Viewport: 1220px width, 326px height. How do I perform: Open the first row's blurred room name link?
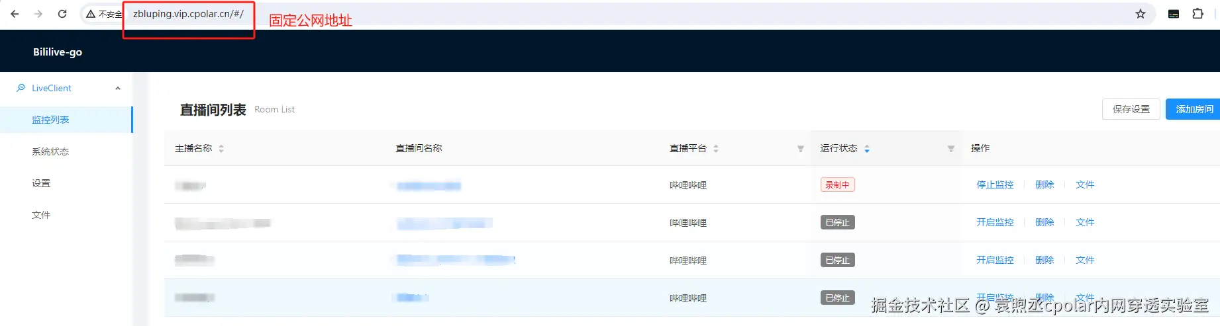(429, 186)
